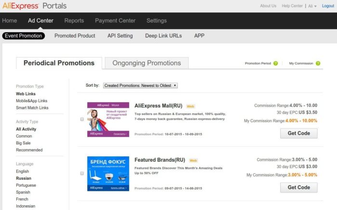Open the Settings menu
This screenshot has height=210, width=337.
click(156, 21)
